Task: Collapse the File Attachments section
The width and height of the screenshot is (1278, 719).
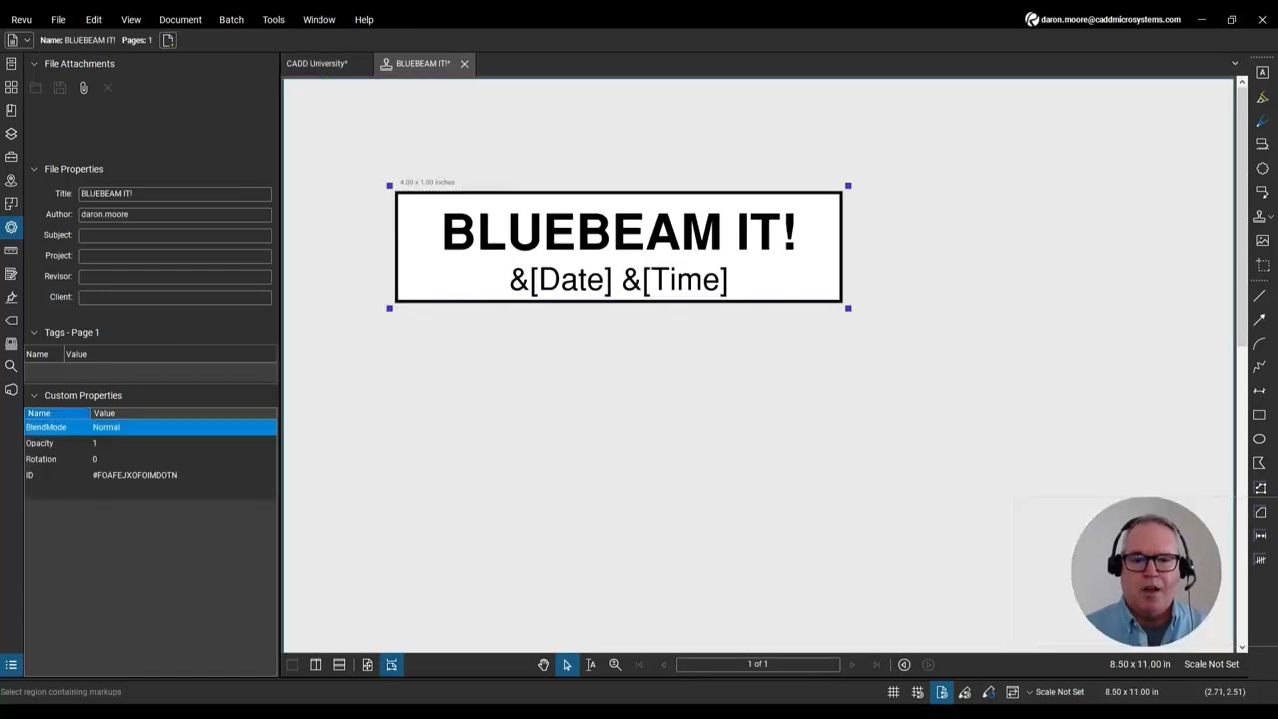Action: tap(34, 64)
